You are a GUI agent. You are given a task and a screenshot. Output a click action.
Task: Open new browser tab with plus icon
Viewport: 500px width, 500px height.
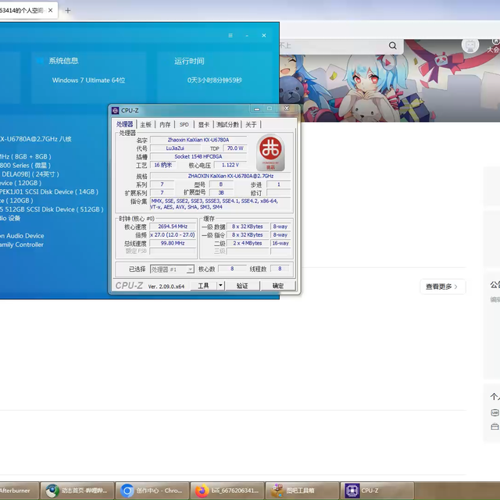[x=68, y=10]
